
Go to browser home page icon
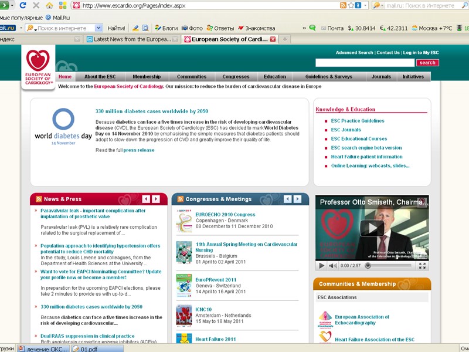(x=49, y=5)
